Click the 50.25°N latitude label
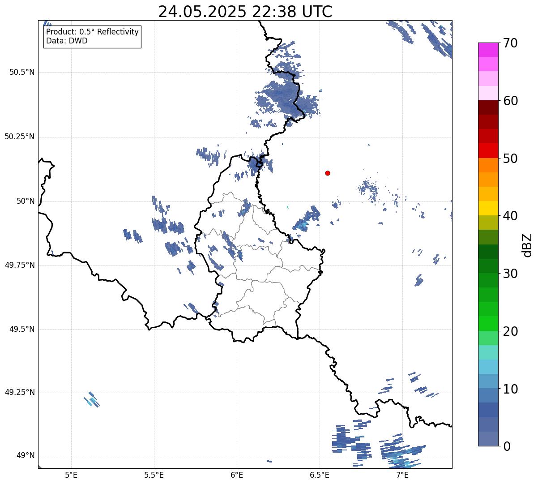This screenshot has width=538, height=484. point(20,137)
